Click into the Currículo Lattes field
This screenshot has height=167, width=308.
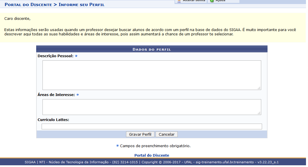152,126
